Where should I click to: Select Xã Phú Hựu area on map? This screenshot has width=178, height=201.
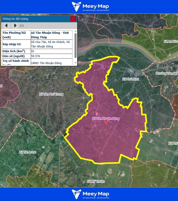pos(130,79)
